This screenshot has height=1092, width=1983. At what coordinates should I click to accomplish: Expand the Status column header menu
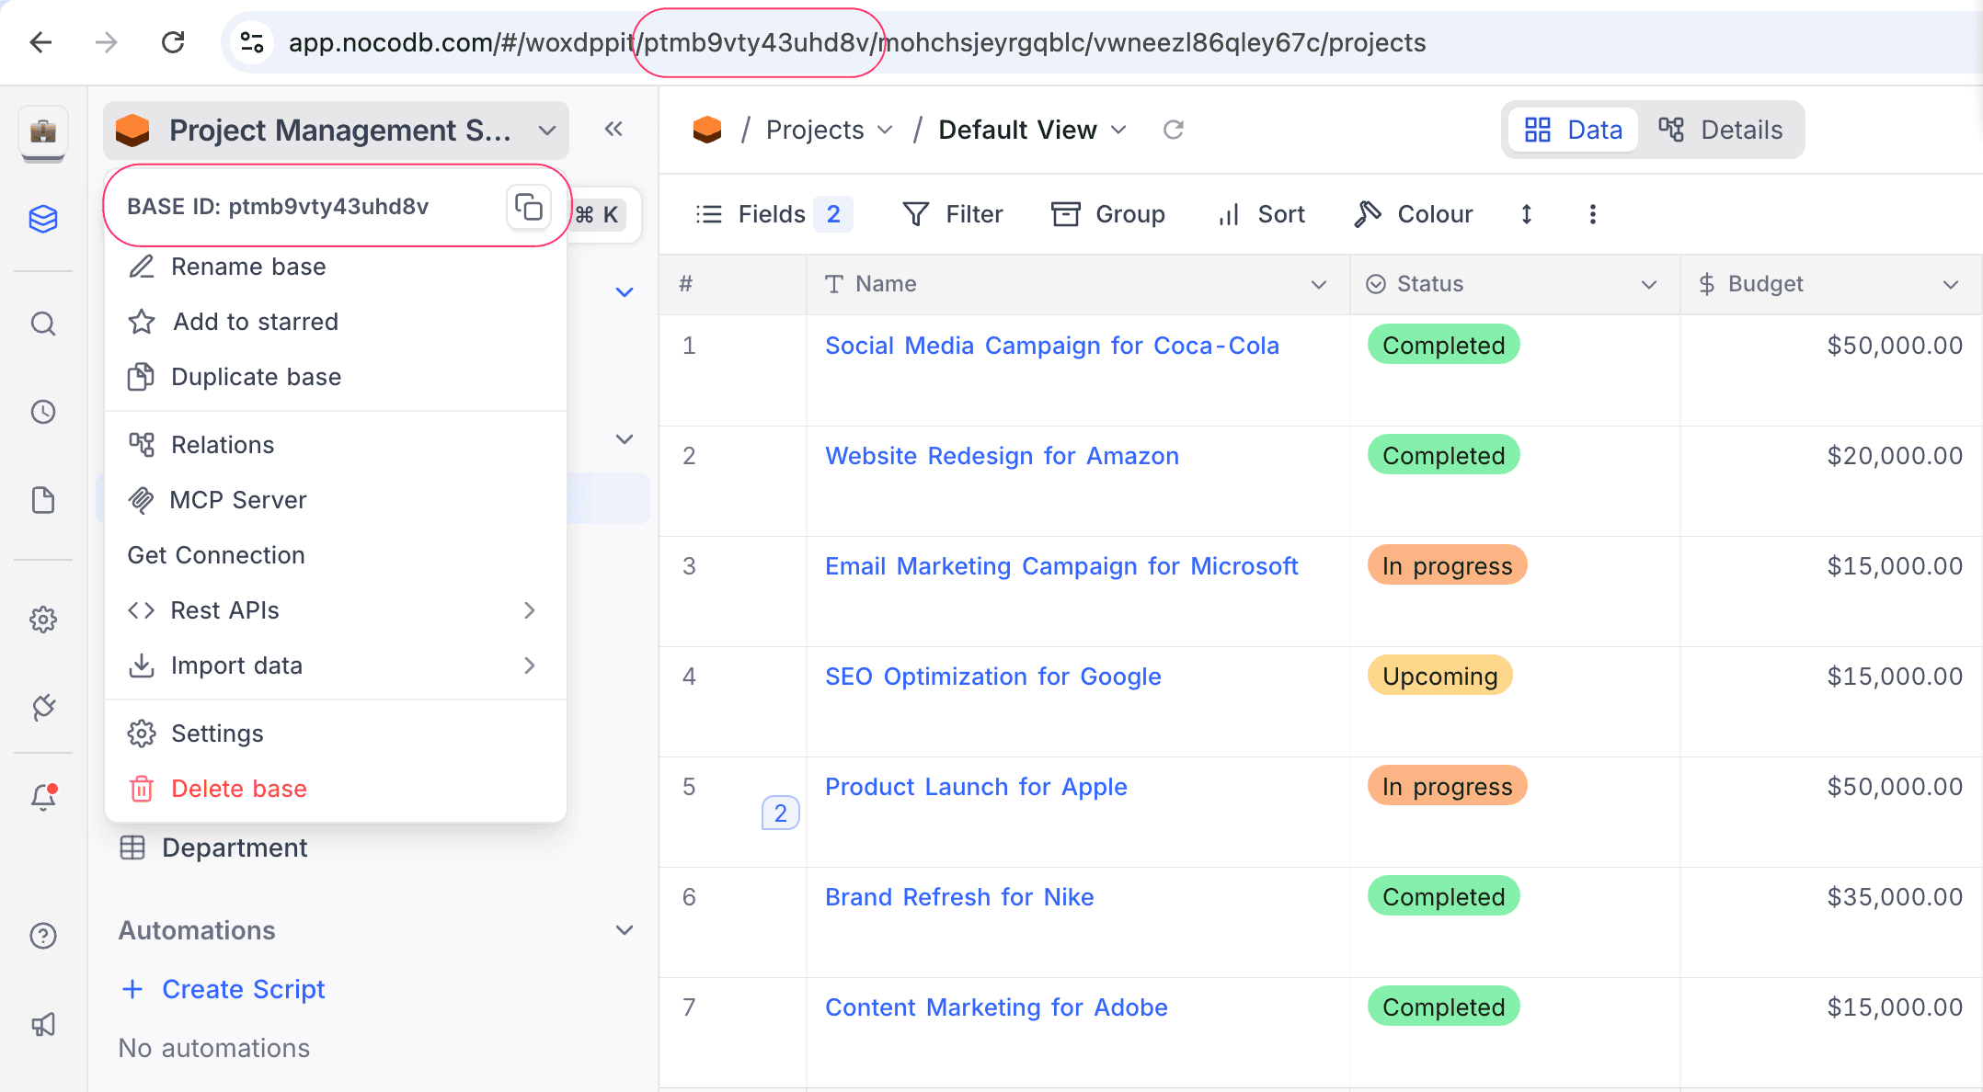[1648, 284]
